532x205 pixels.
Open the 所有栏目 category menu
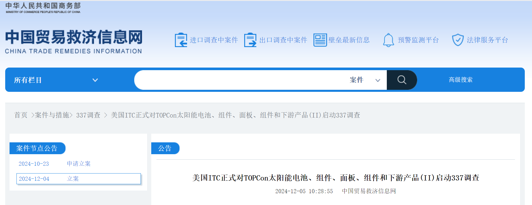point(28,80)
